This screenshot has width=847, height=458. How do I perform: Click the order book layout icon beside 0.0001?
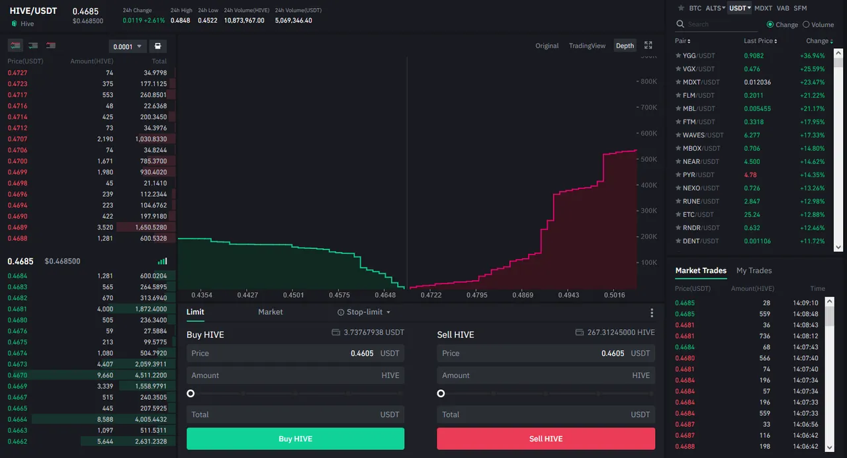157,46
